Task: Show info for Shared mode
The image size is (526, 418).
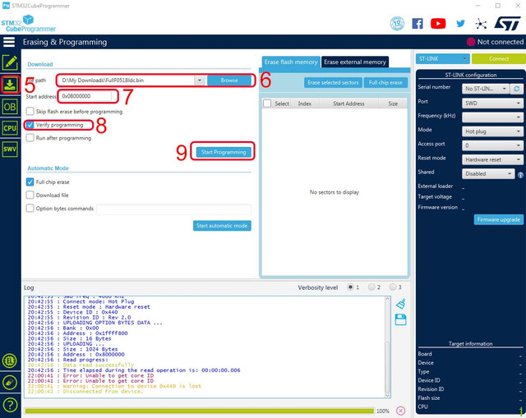Action: point(520,175)
